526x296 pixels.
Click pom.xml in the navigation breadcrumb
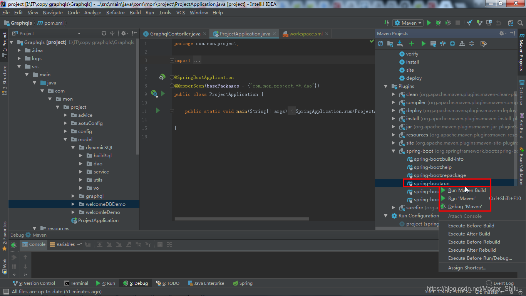tap(50, 23)
